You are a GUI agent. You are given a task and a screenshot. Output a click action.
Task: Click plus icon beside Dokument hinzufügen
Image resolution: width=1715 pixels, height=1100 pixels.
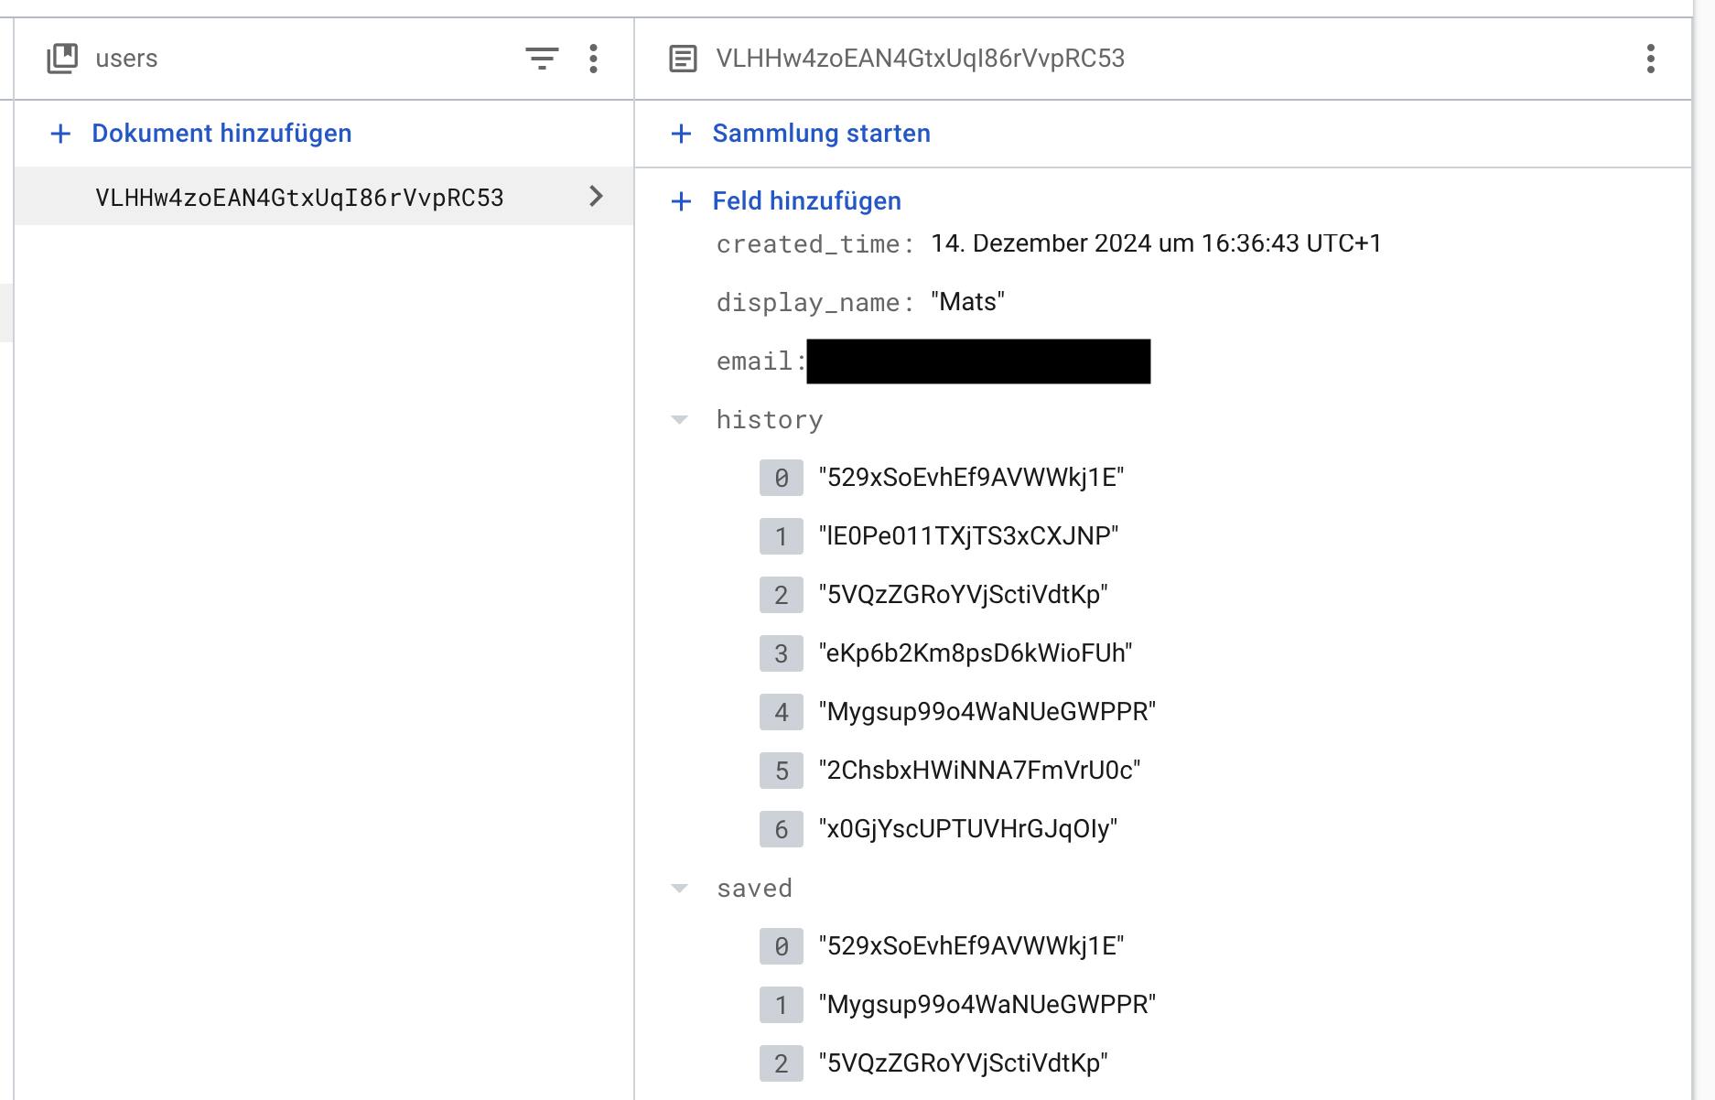click(x=60, y=134)
